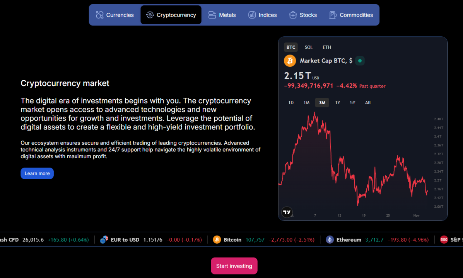Screen dimensions: 463x278
Task: Open EUR to USD ticker quote
Action: [125, 240]
